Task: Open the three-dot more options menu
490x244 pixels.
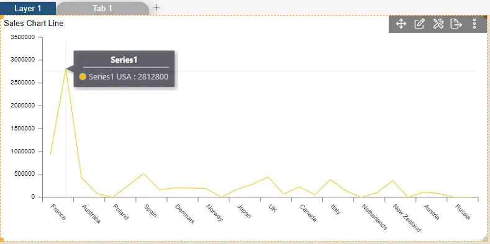Action: [474, 24]
